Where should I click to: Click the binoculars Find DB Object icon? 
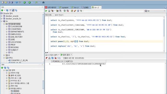[x=43, y=2]
